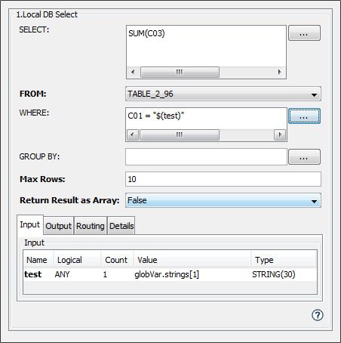The image size is (341, 343).
Task: Click into the Max Rows field
Action: (x=223, y=179)
